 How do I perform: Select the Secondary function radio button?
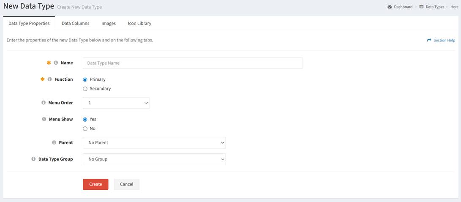[85, 89]
